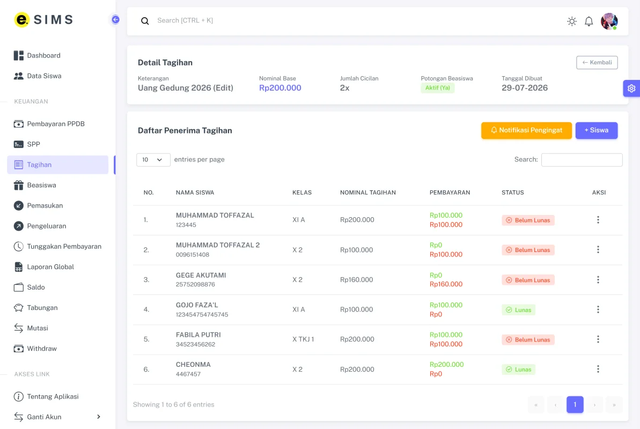Screen dimensions: 640x429
Task: Open Tunggakan Pembayaran page
Action: click(58, 246)
